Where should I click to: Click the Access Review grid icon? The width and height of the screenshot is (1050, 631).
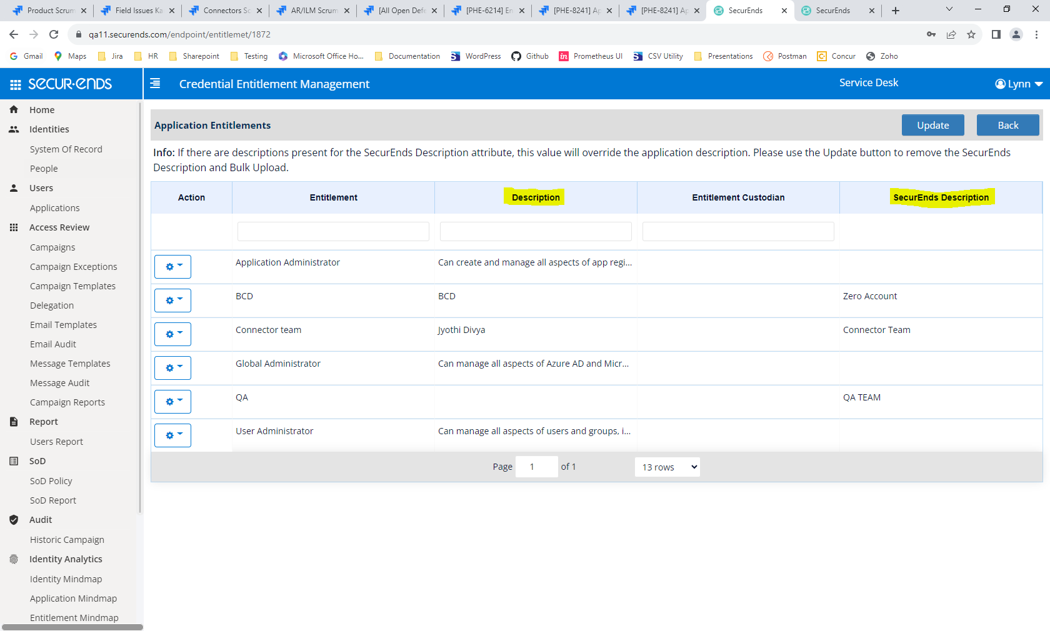[x=14, y=227]
